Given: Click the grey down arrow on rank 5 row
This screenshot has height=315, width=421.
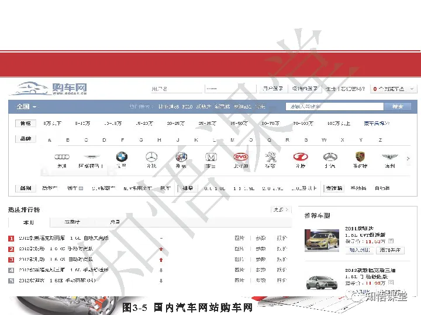Looking at the screenshot, I should coord(161,281).
